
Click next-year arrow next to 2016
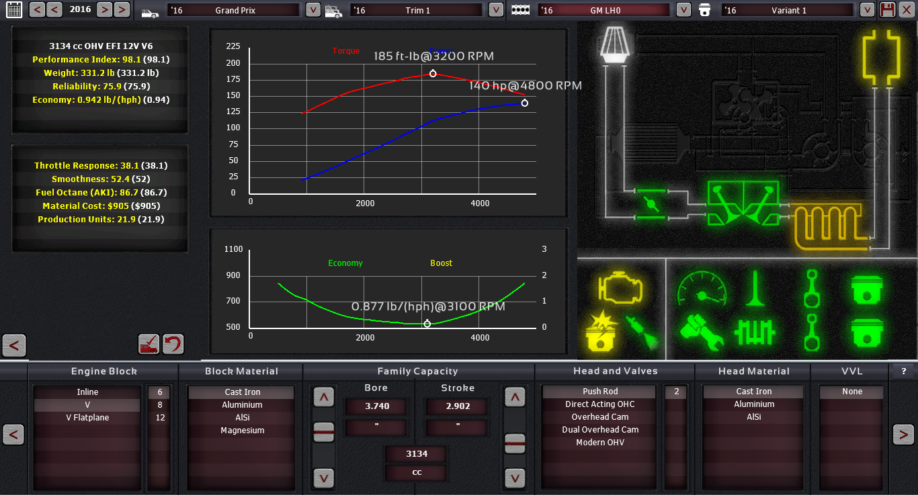[x=104, y=10]
